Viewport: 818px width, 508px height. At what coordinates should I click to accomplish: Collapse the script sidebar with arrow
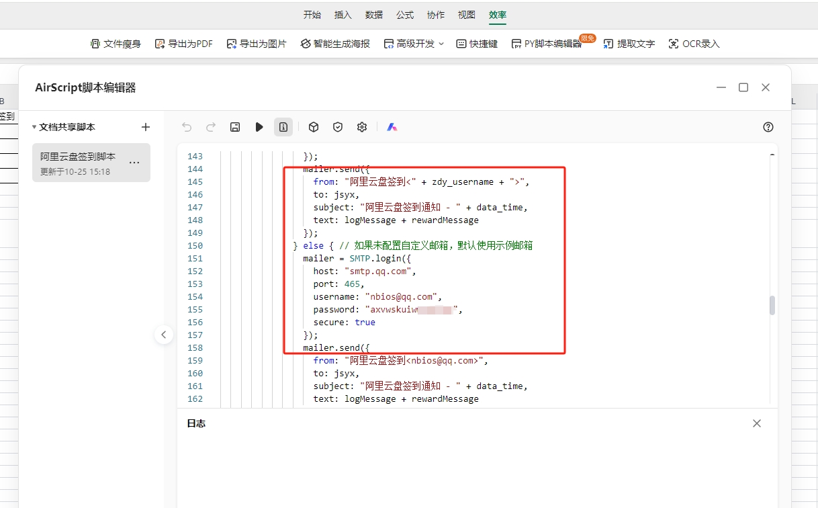[x=164, y=334]
